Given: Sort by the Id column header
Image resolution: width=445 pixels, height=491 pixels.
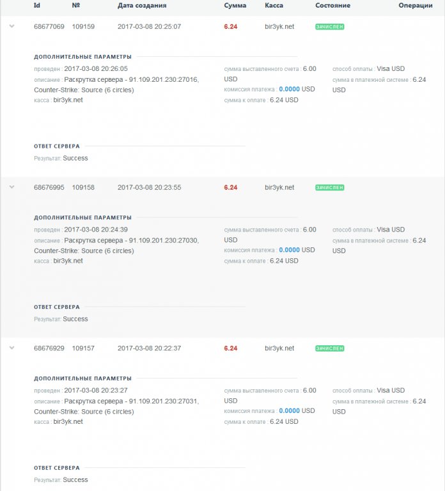Looking at the screenshot, I should 37,5.
